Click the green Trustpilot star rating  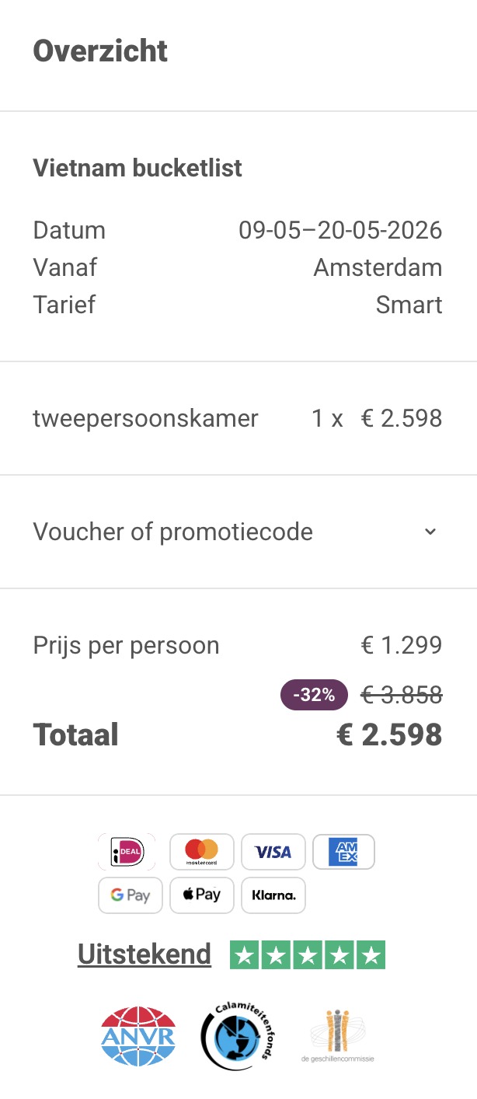coord(308,954)
